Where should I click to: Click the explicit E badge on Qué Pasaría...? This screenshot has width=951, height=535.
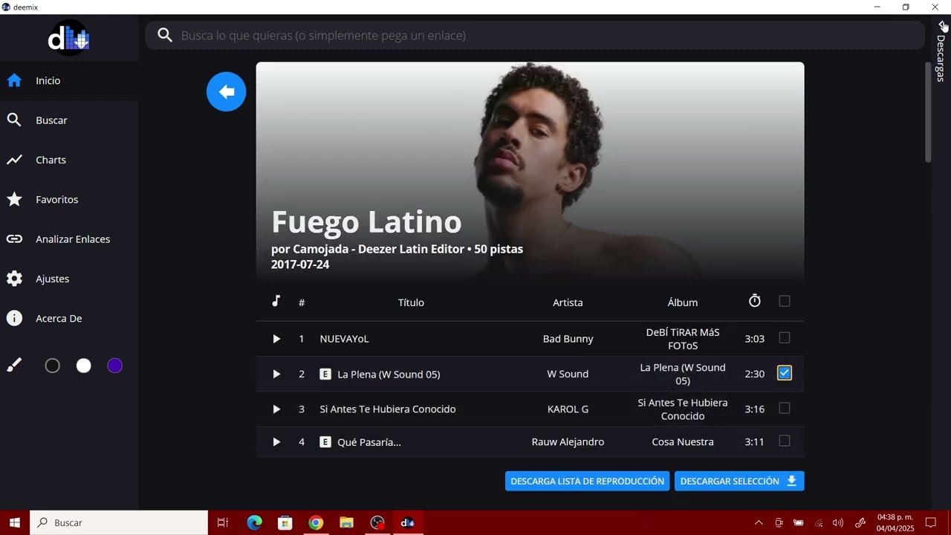[325, 442]
